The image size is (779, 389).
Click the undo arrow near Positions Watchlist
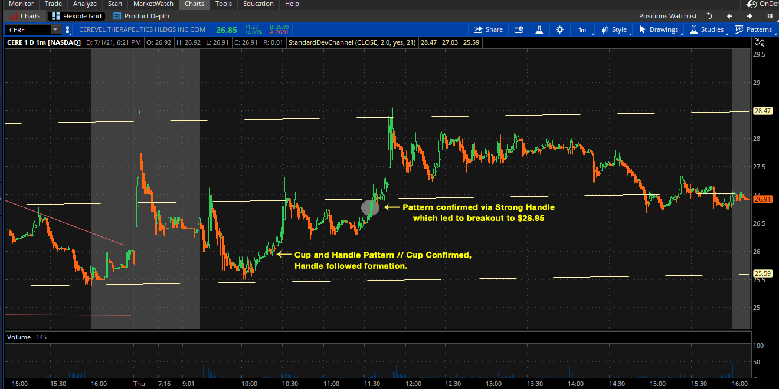(x=709, y=16)
